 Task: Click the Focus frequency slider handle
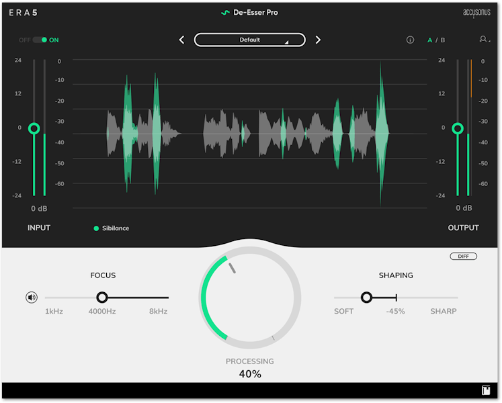coord(102,298)
